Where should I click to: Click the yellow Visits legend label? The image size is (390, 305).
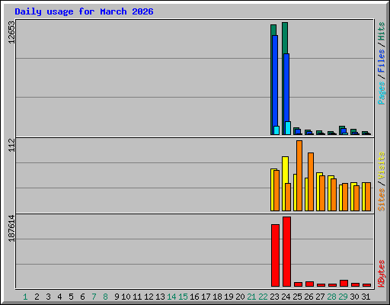[382, 166]
